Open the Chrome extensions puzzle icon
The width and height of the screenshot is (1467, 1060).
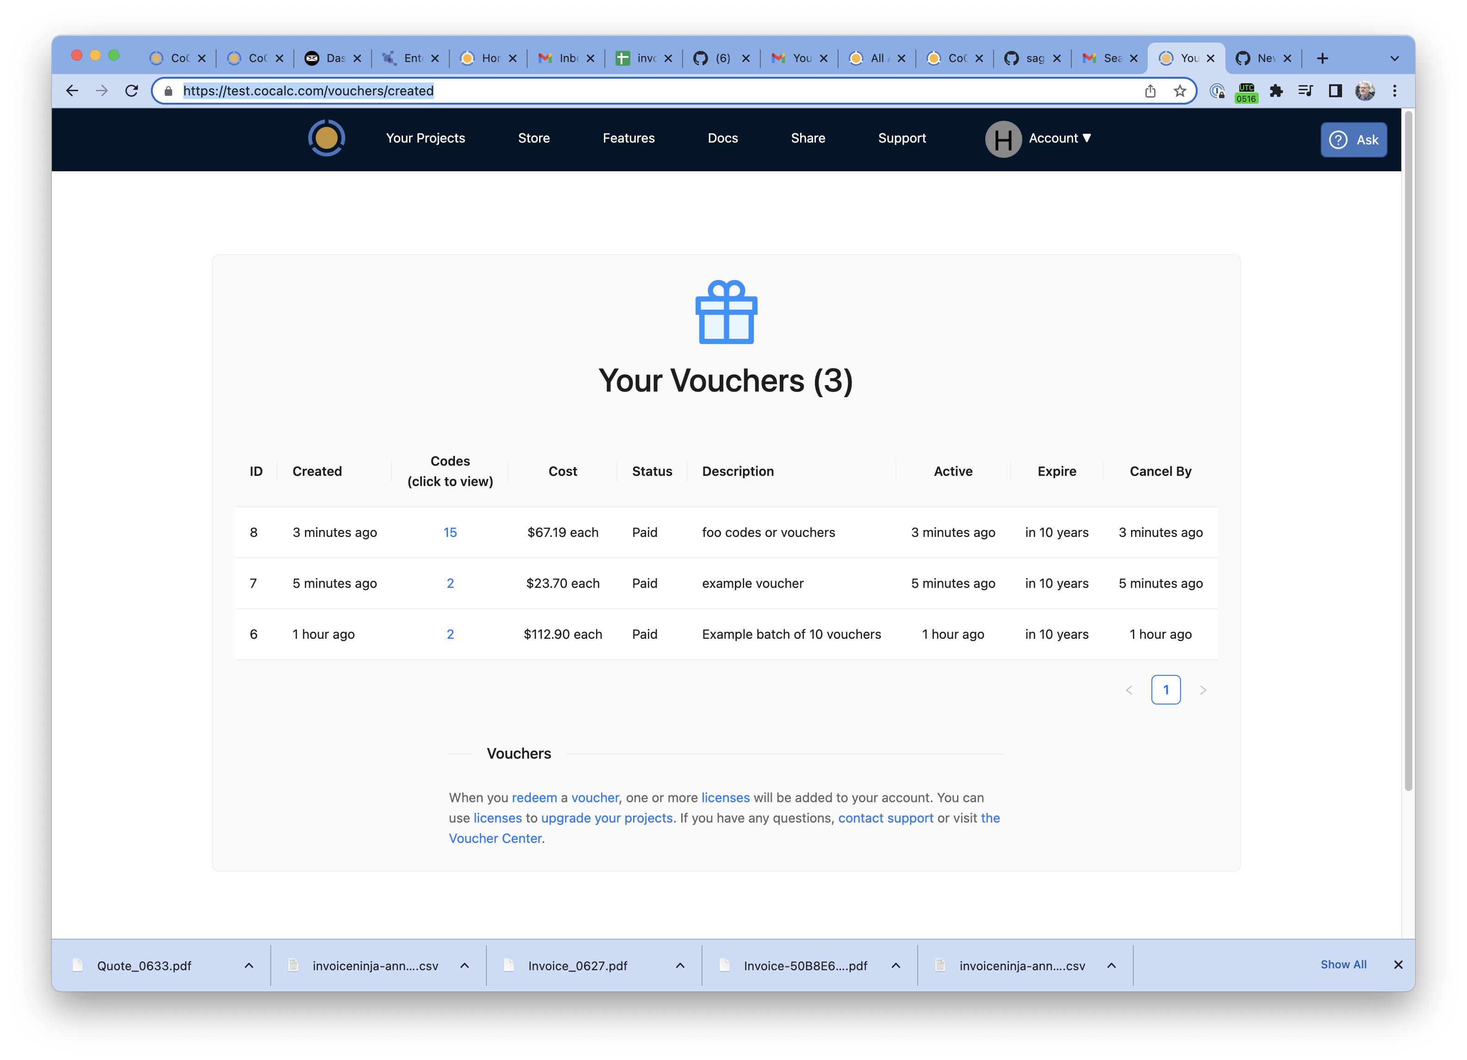tap(1275, 91)
